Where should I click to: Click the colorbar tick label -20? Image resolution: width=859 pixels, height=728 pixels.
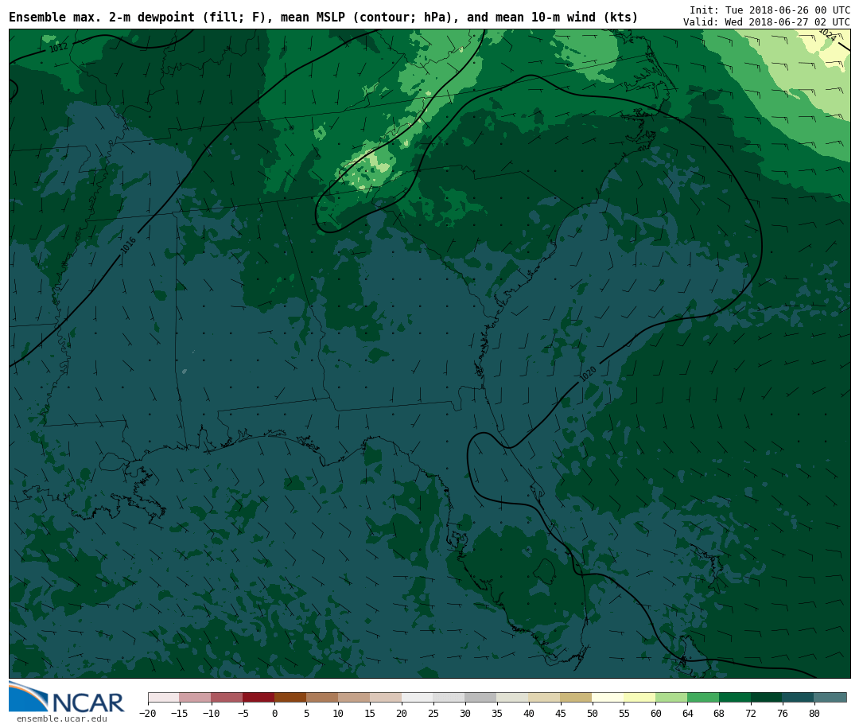click(x=148, y=713)
